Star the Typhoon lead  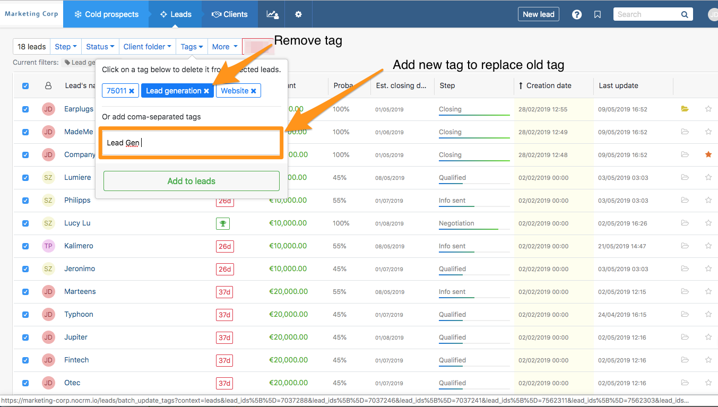[x=708, y=314]
